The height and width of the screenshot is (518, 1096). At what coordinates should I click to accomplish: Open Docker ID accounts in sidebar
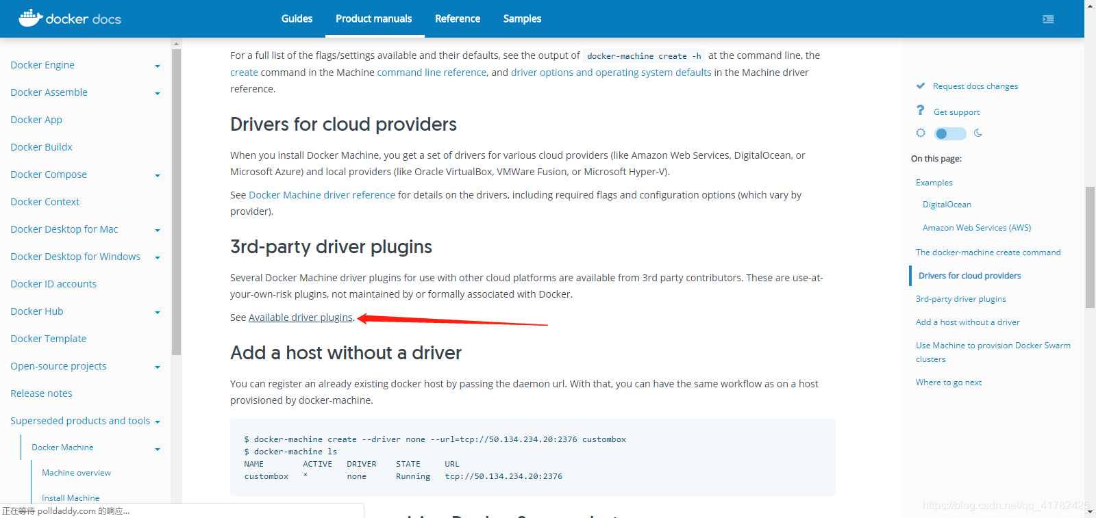point(53,284)
